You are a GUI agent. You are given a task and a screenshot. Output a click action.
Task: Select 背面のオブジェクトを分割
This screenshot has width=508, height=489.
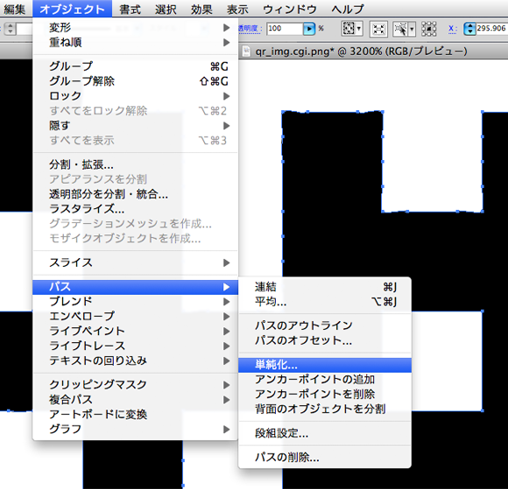tap(325, 409)
